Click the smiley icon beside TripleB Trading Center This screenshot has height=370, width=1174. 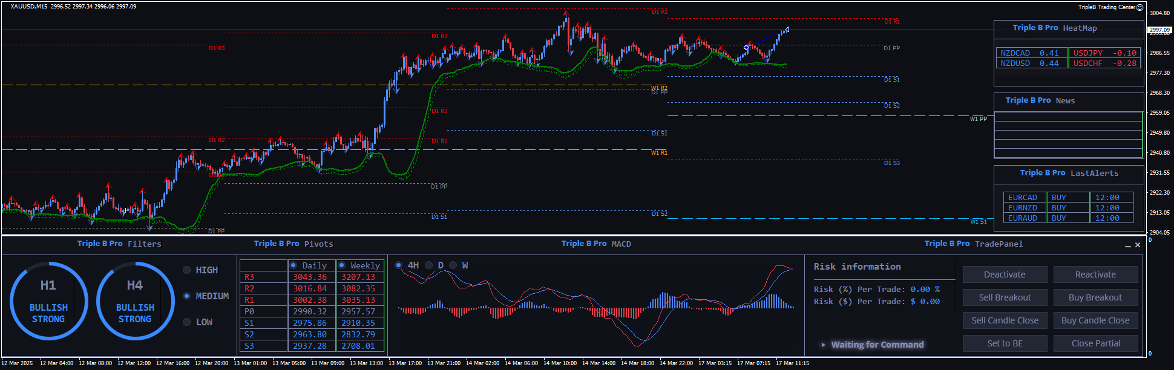point(1140,7)
